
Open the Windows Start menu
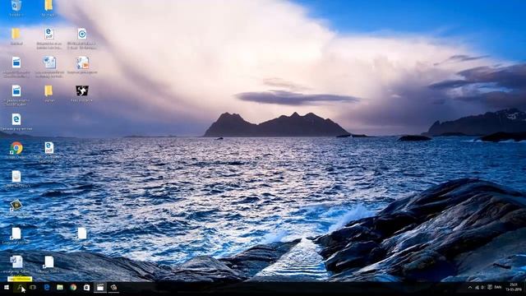[7, 288]
